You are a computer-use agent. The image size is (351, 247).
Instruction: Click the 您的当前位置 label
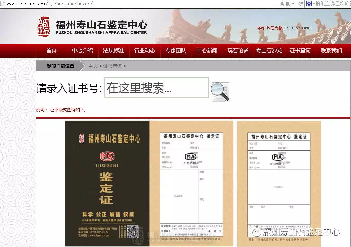61,66
